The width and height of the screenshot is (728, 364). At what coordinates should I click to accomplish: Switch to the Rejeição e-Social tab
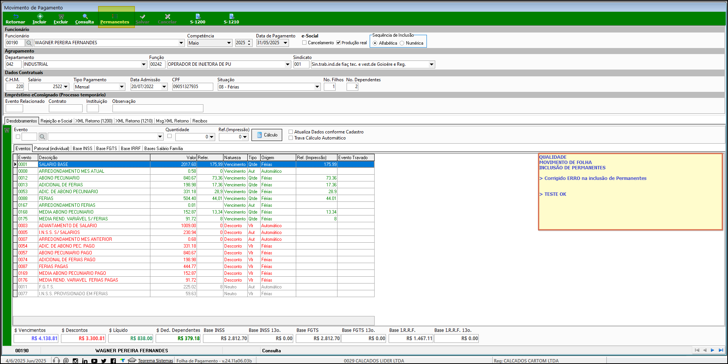click(56, 121)
